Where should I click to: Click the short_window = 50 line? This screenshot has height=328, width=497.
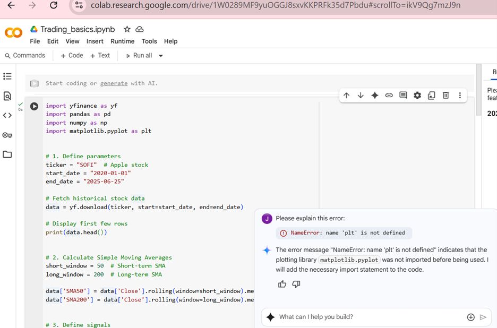[x=105, y=266]
